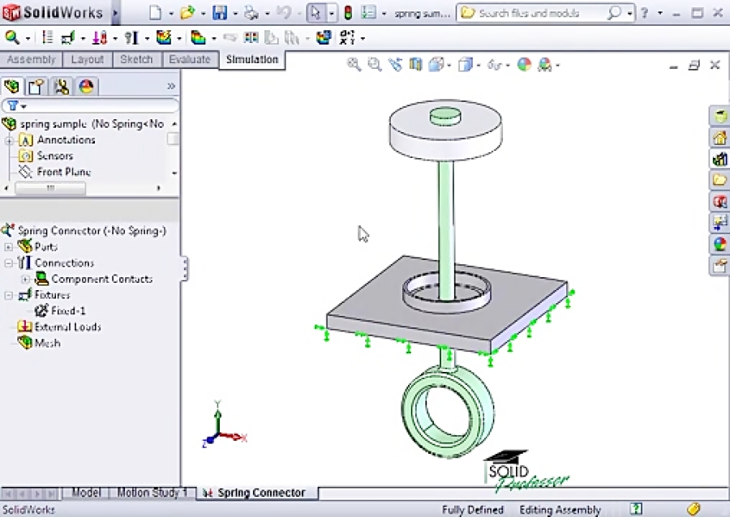Open the ConfigurationManager panel tab

tap(62, 86)
